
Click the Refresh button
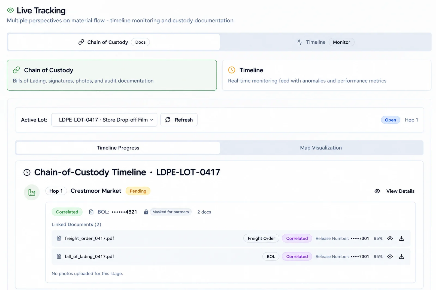[x=179, y=120]
